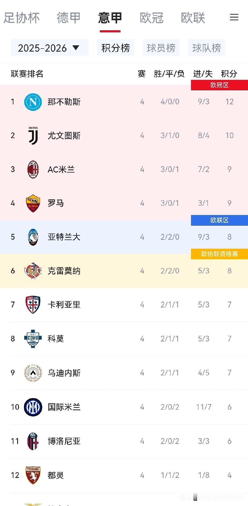Tap the Atalanta club logo
The height and width of the screenshot is (506, 248).
(33, 237)
